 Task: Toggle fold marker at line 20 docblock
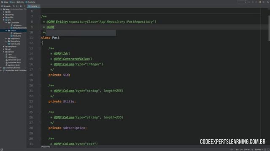click(x=40, y=86)
